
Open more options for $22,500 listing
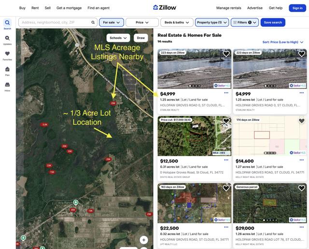point(226,227)
